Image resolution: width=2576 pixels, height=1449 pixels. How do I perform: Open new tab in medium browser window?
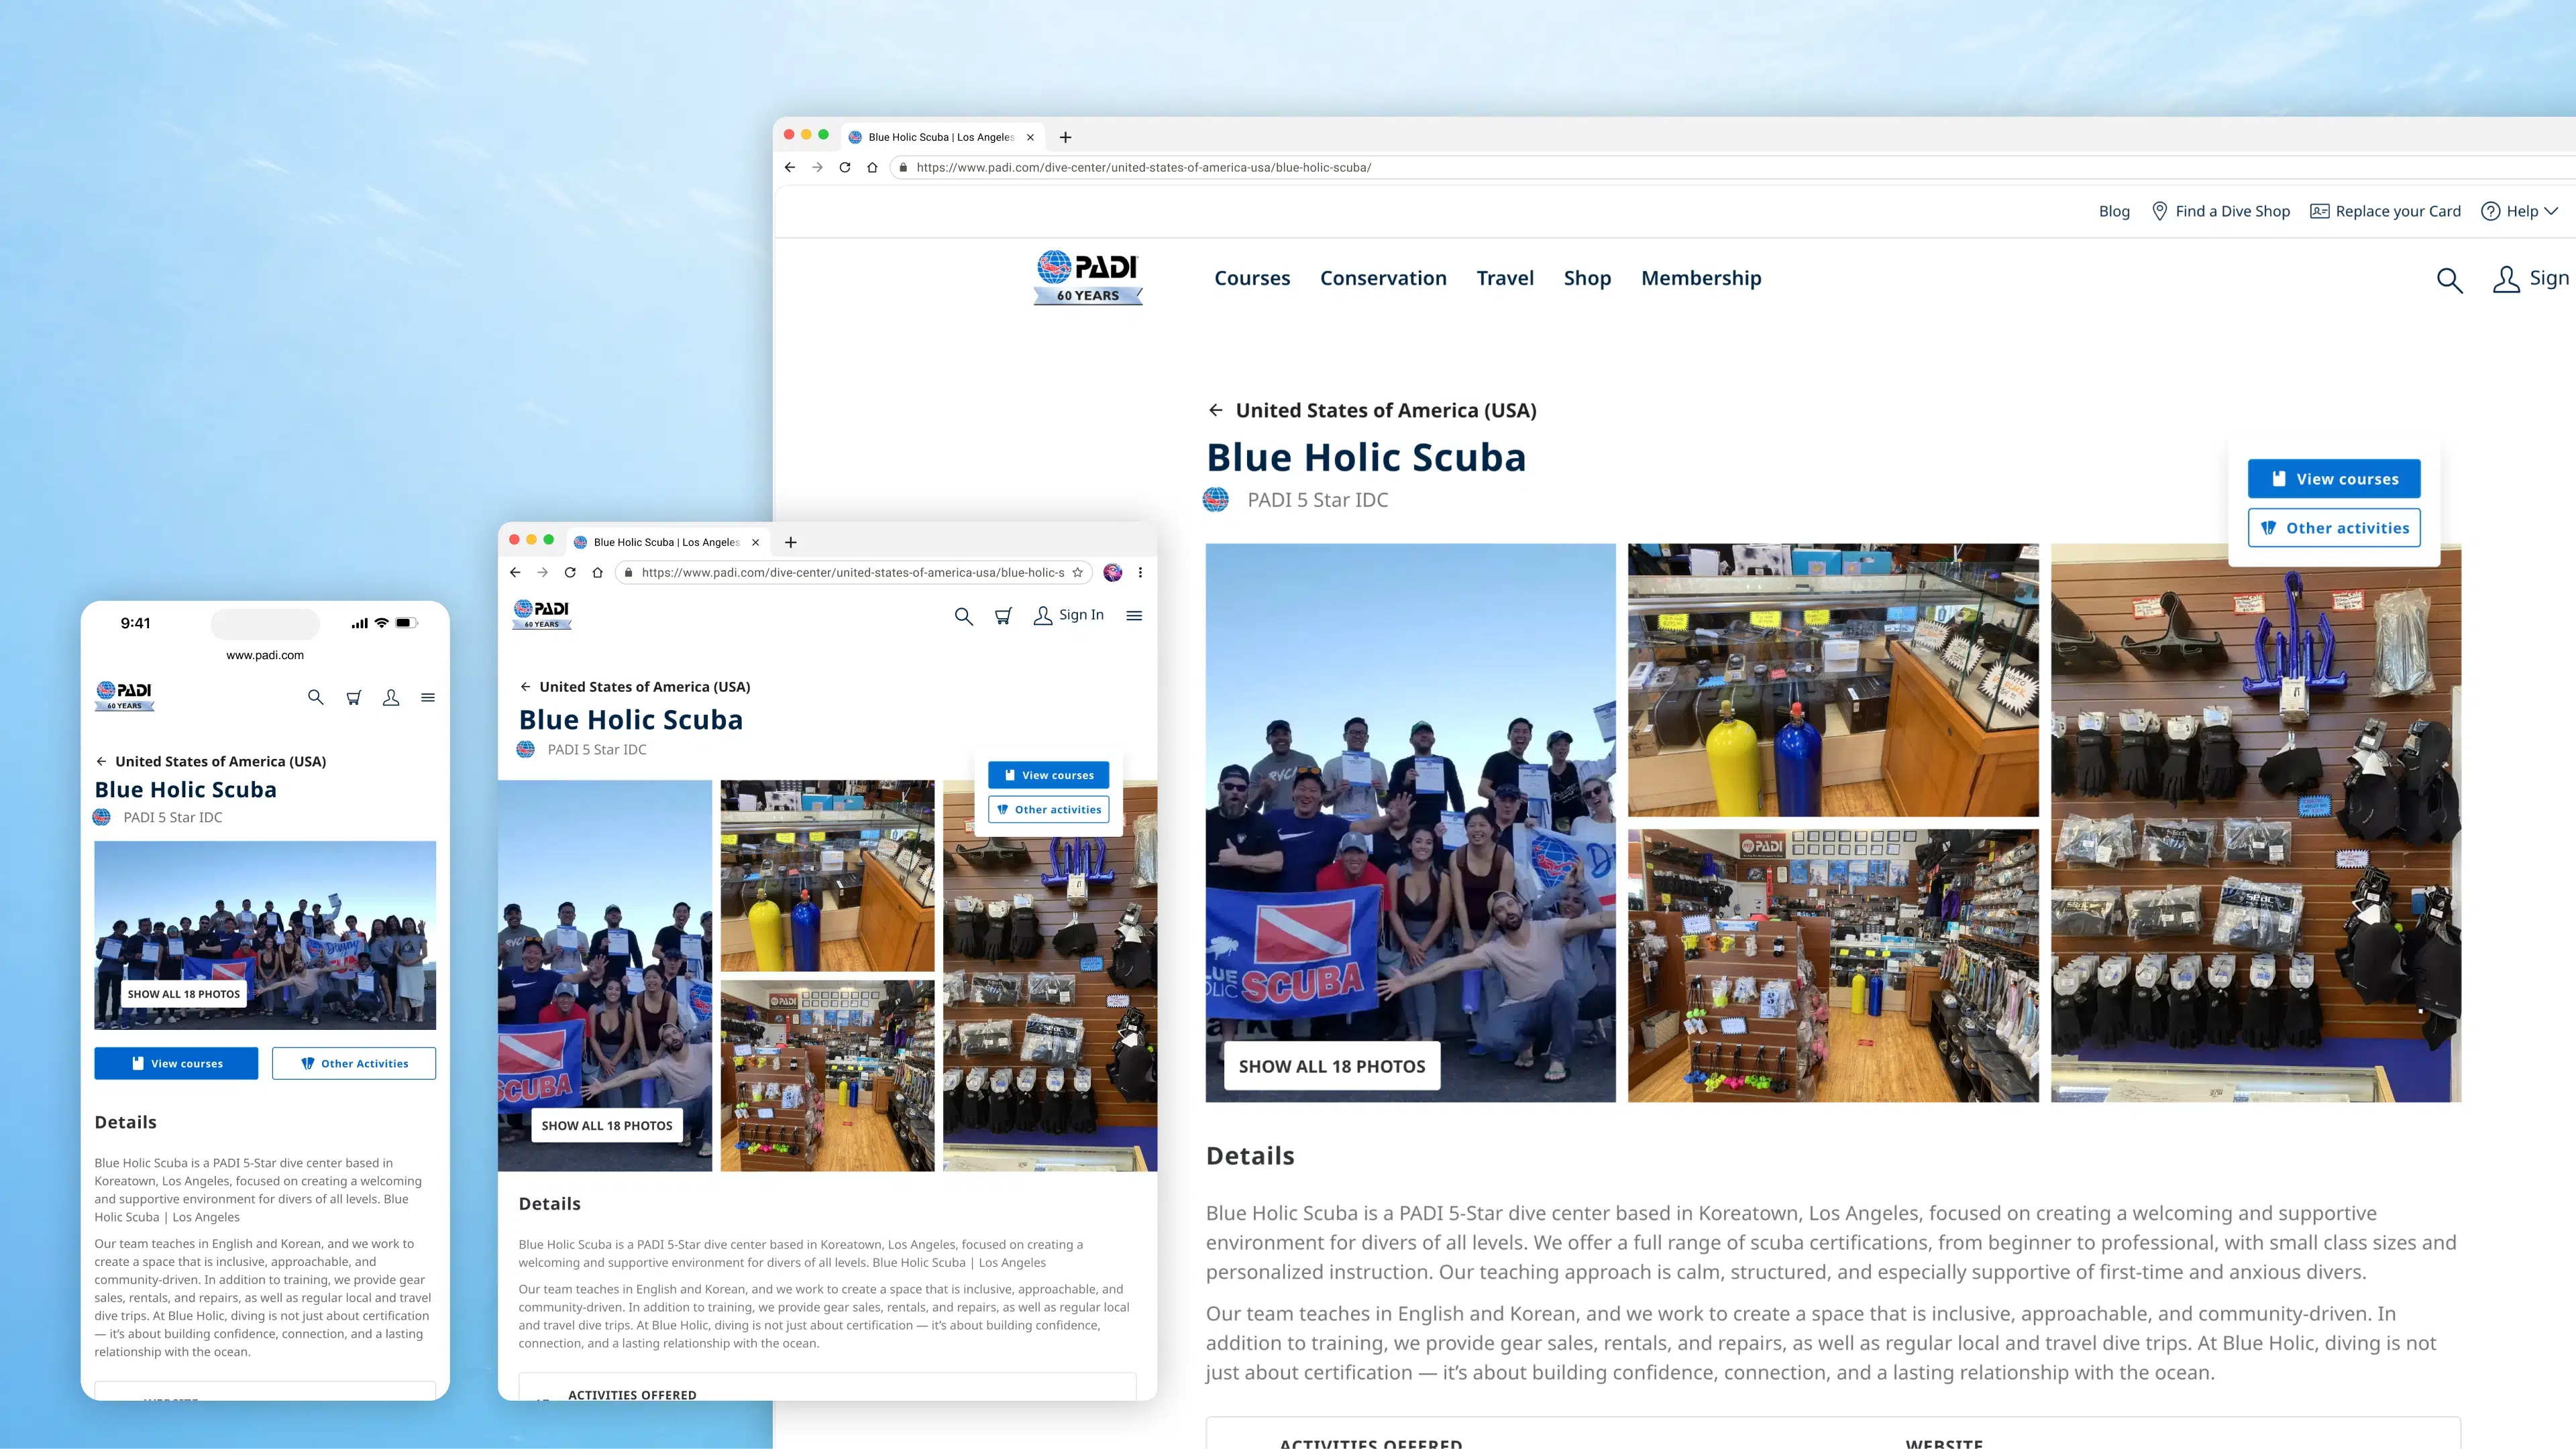pos(791,542)
